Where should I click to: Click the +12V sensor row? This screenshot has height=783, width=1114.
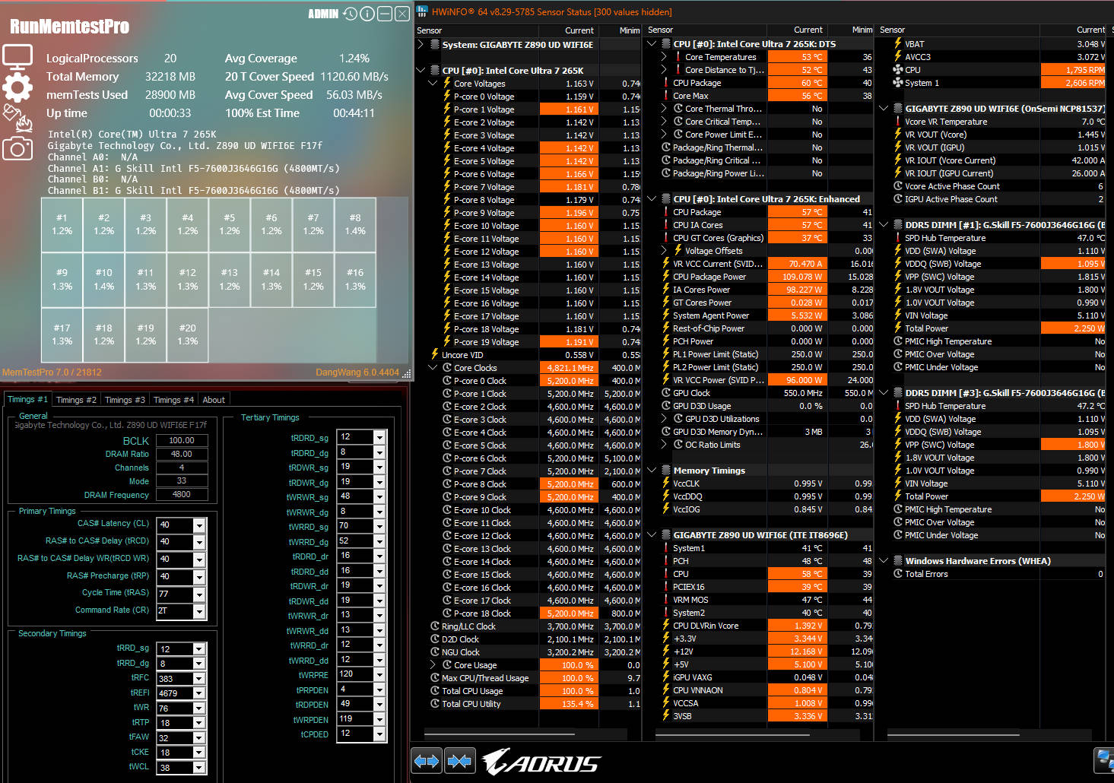[759, 651]
